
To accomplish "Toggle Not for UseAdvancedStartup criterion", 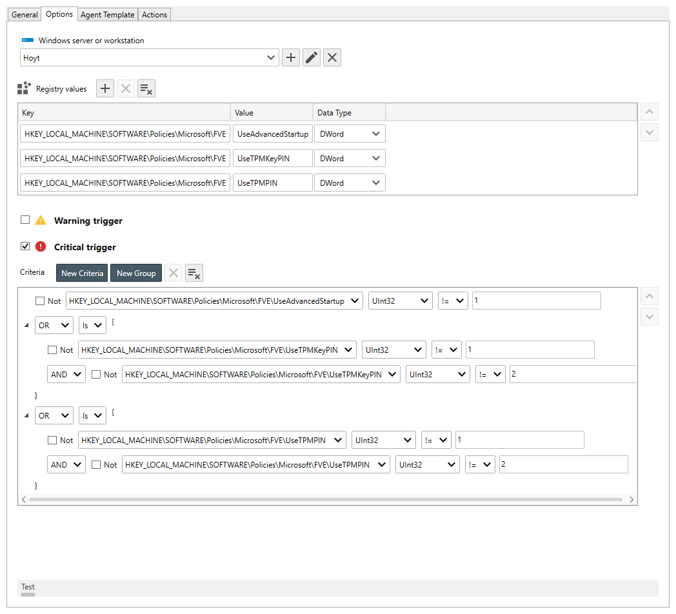I will [40, 301].
